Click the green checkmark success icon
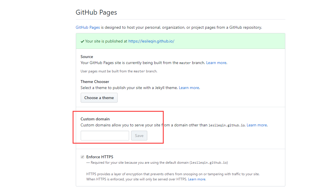The height and width of the screenshot is (189, 315). coord(82,41)
